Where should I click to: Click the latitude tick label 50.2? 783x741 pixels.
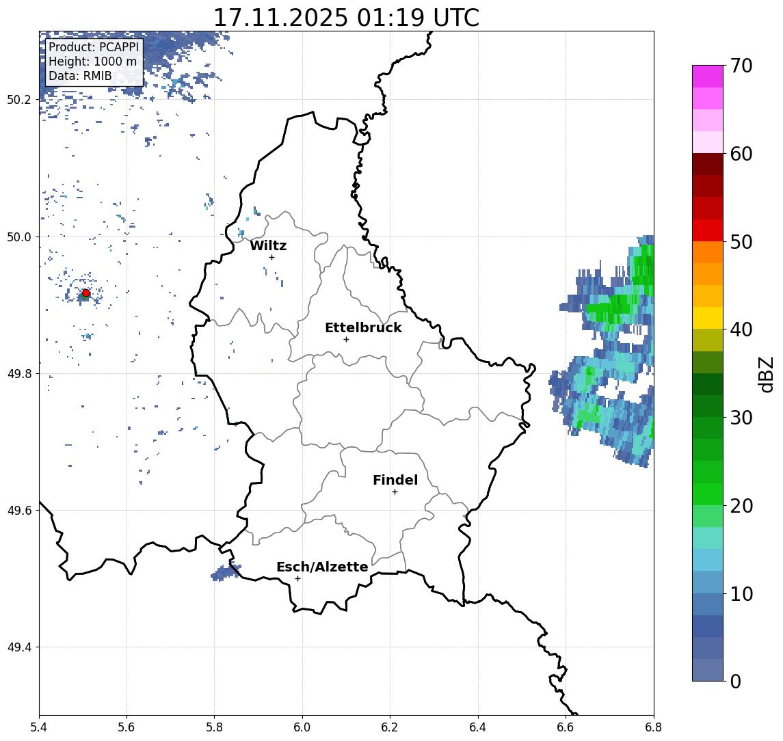click(19, 99)
